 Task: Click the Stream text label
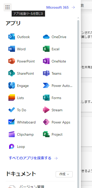(x=57, y=110)
